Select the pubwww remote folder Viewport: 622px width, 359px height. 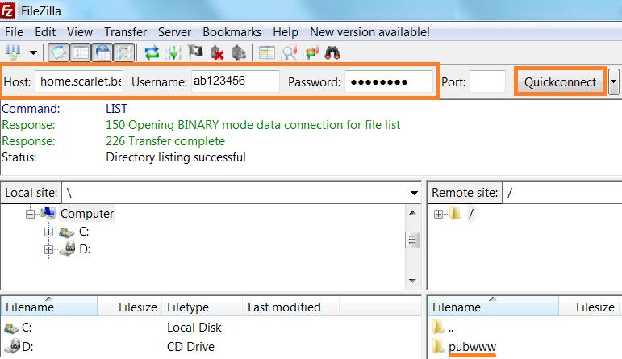click(472, 347)
